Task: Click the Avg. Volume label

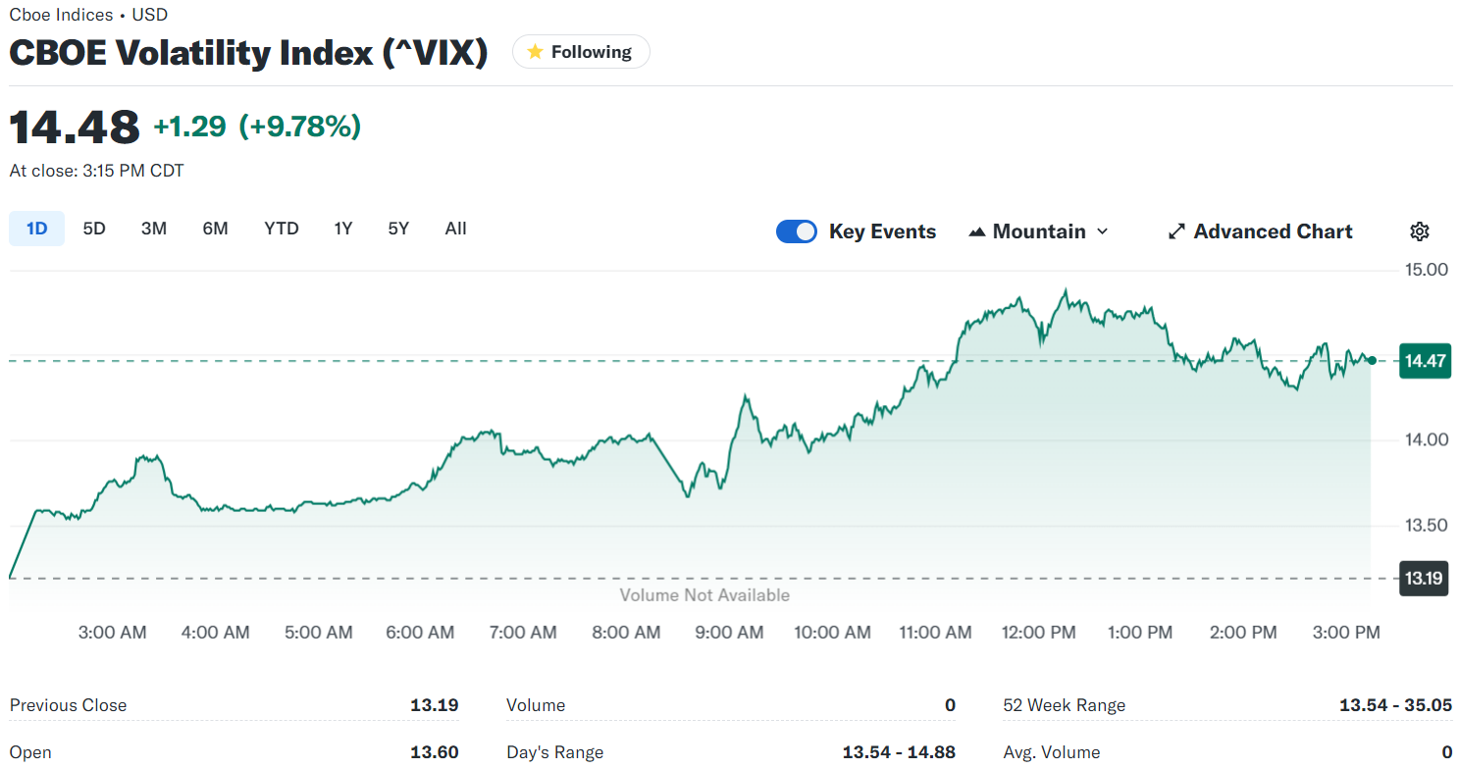Action: [1052, 752]
